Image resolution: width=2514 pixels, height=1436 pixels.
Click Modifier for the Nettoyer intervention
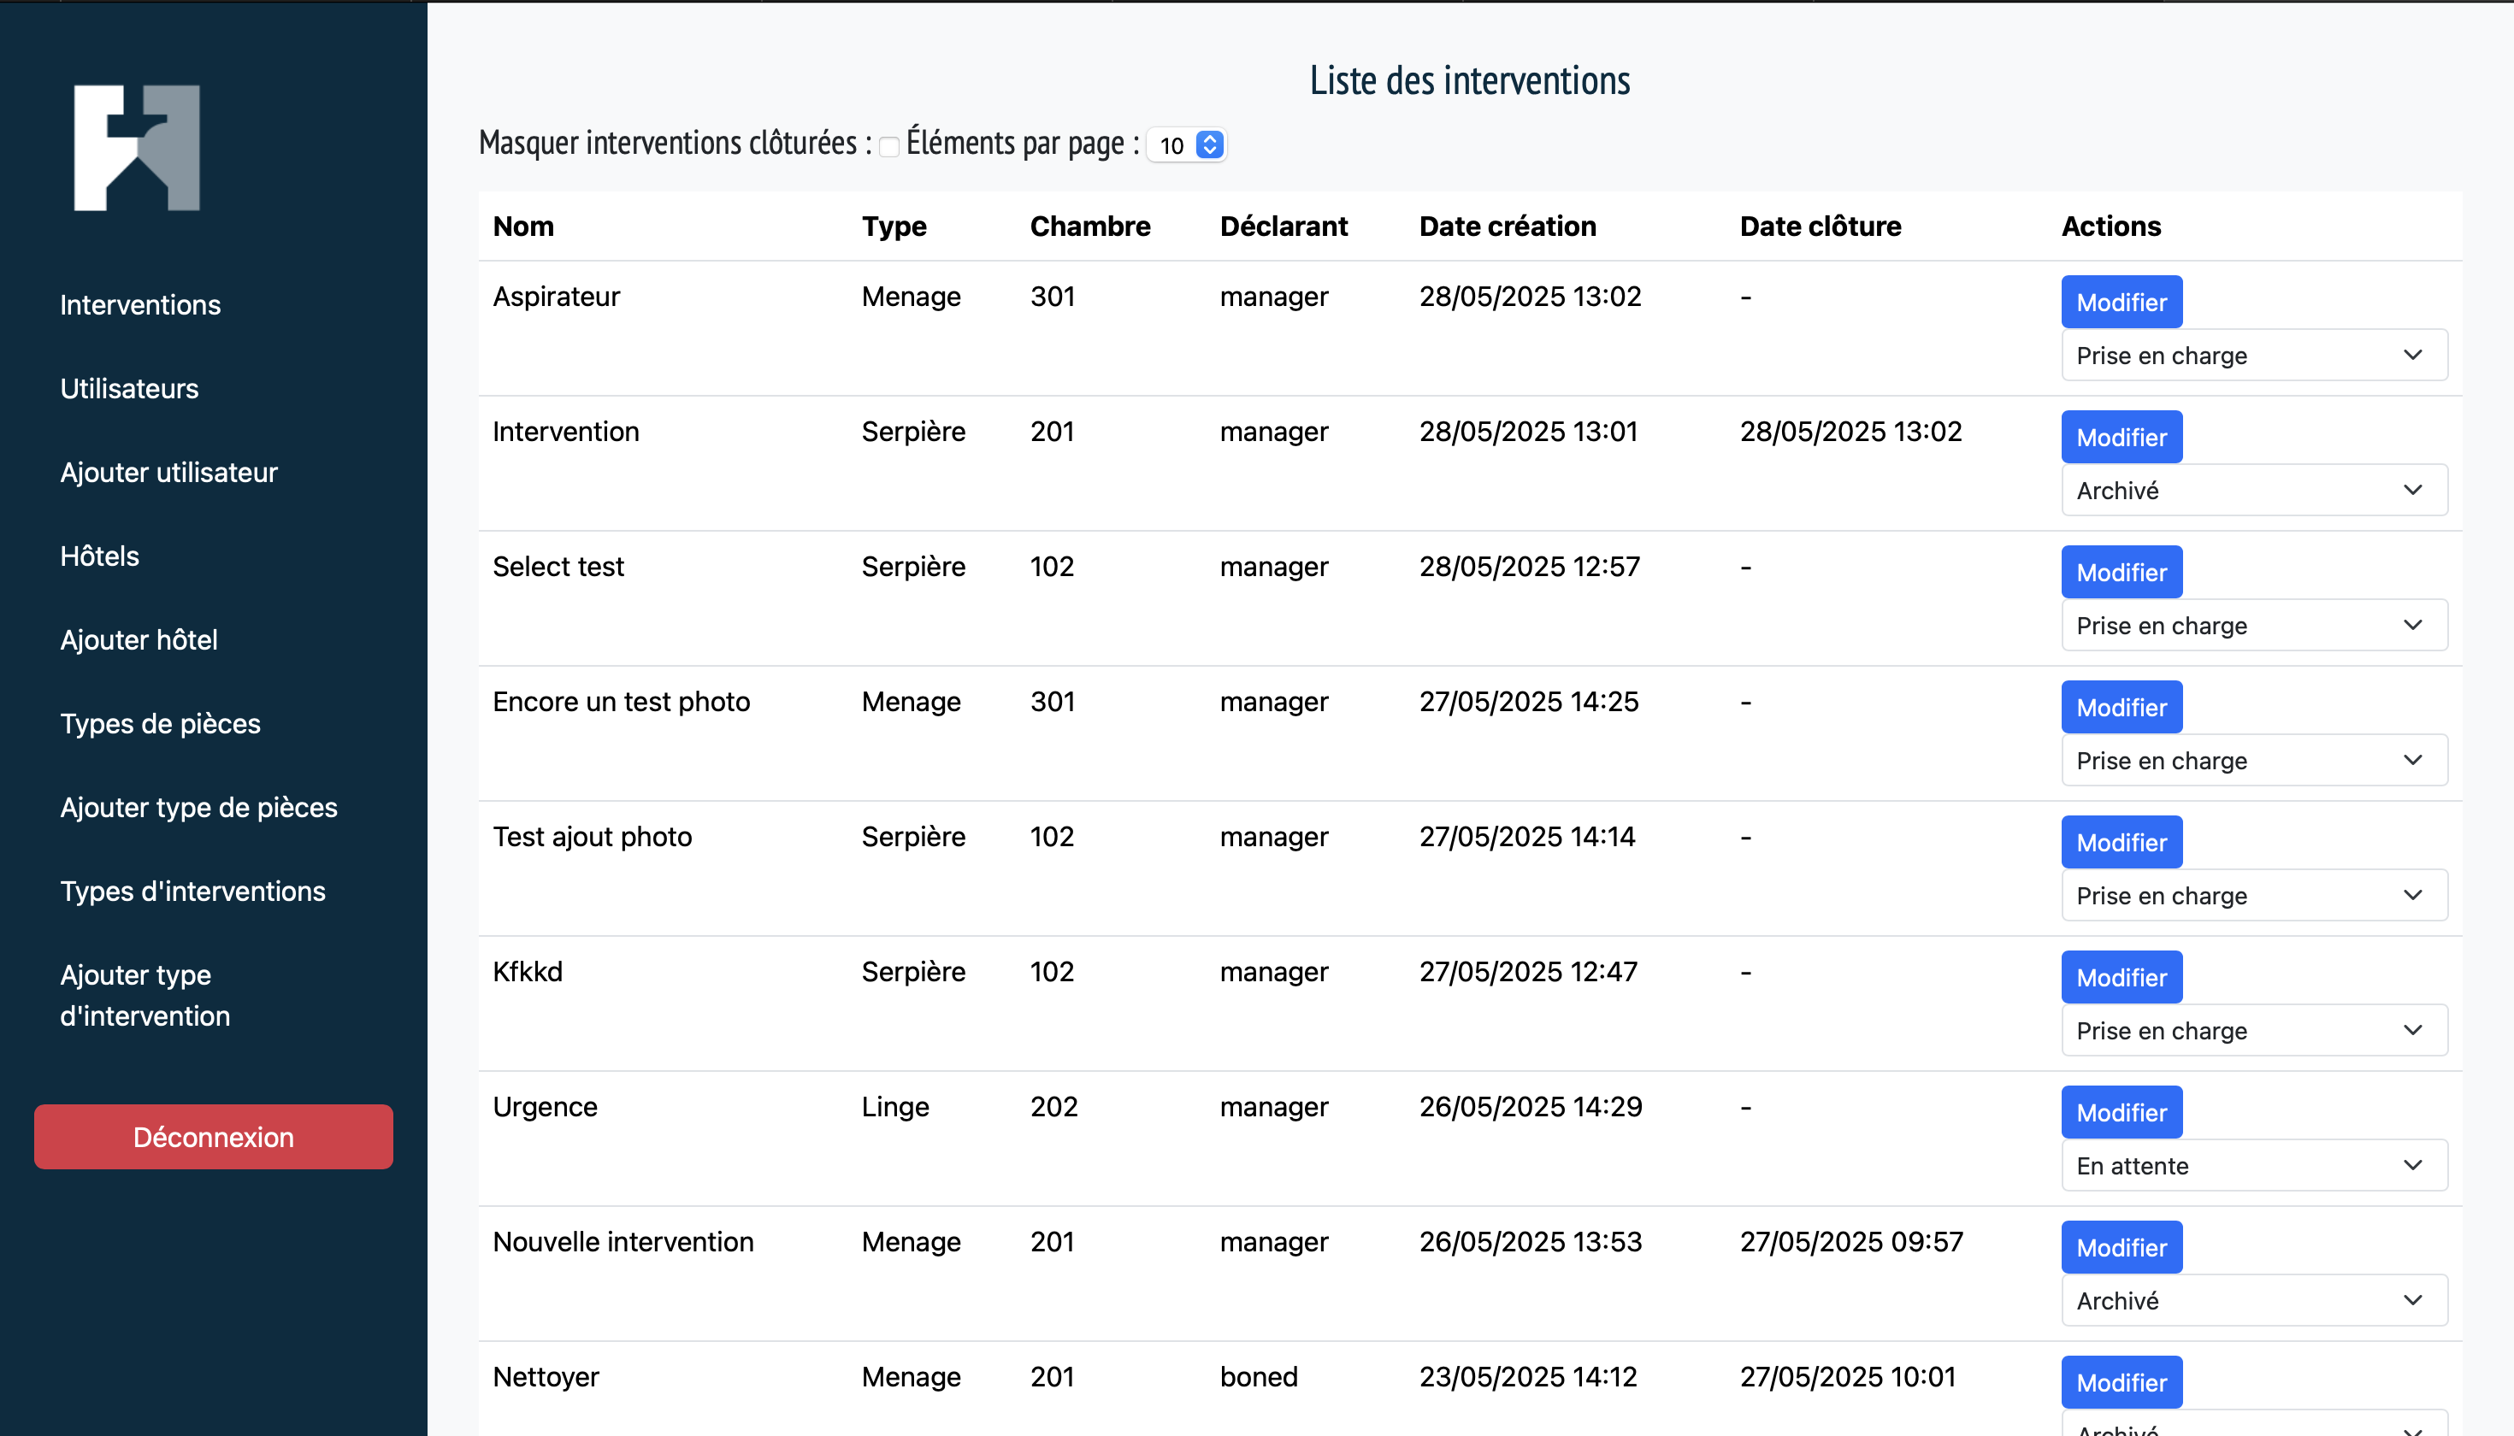click(x=2121, y=1382)
